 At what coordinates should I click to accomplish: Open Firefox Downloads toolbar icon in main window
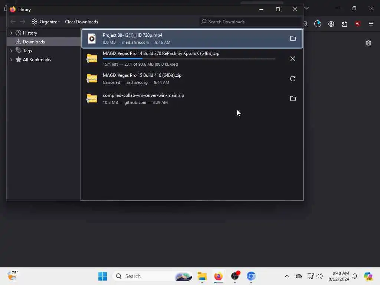(318, 24)
